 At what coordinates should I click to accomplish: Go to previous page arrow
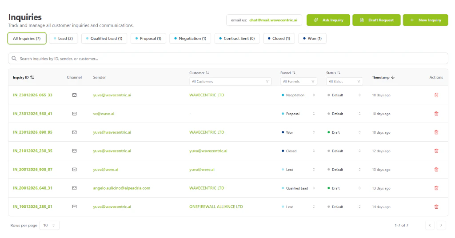[430, 225]
